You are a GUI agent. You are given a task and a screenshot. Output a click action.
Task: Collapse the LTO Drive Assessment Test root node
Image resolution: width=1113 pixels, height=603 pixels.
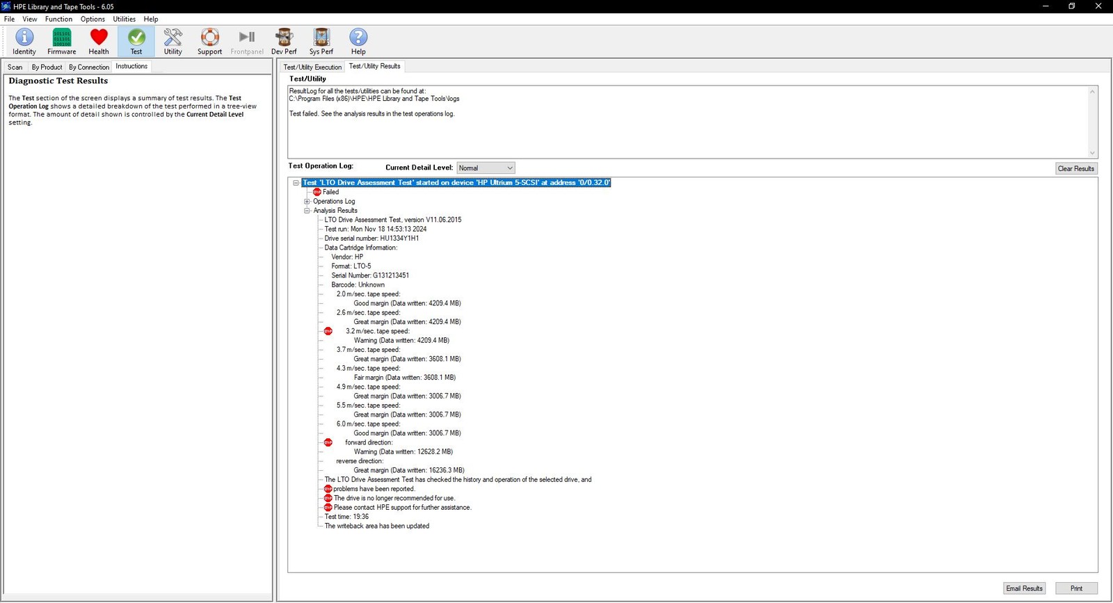(x=296, y=183)
